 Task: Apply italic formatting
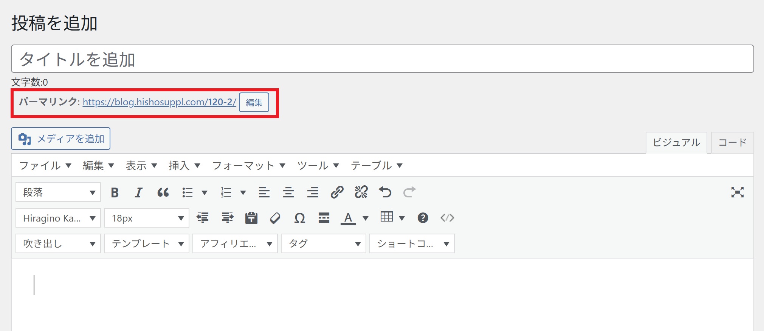pos(139,192)
